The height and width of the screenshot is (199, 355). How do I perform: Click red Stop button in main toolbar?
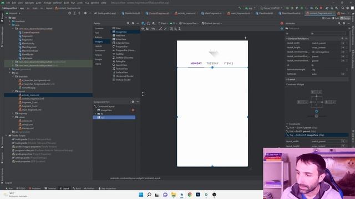[x=321, y=8]
